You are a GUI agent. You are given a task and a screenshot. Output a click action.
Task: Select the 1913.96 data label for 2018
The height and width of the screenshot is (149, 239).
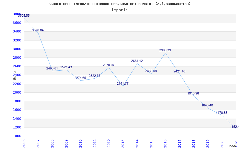193,93
